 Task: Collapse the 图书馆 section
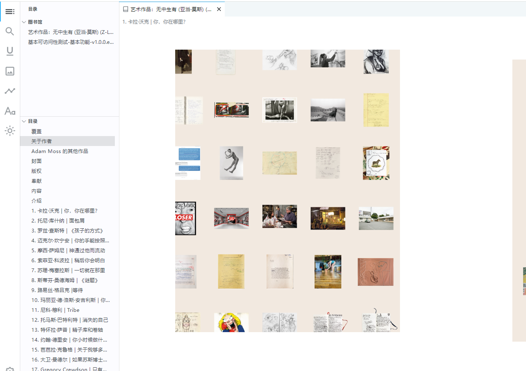(24, 22)
